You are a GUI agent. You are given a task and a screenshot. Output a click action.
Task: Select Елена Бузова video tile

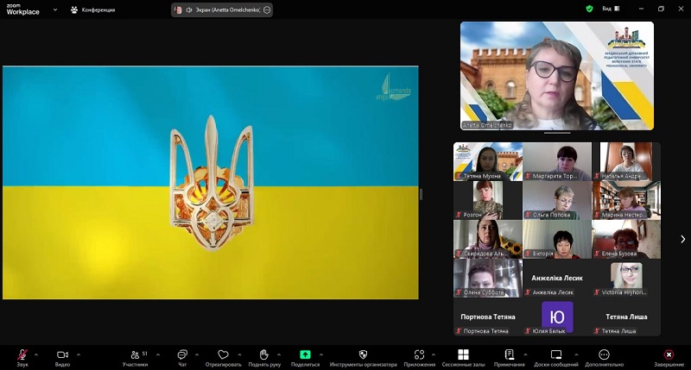pyautogui.click(x=626, y=239)
